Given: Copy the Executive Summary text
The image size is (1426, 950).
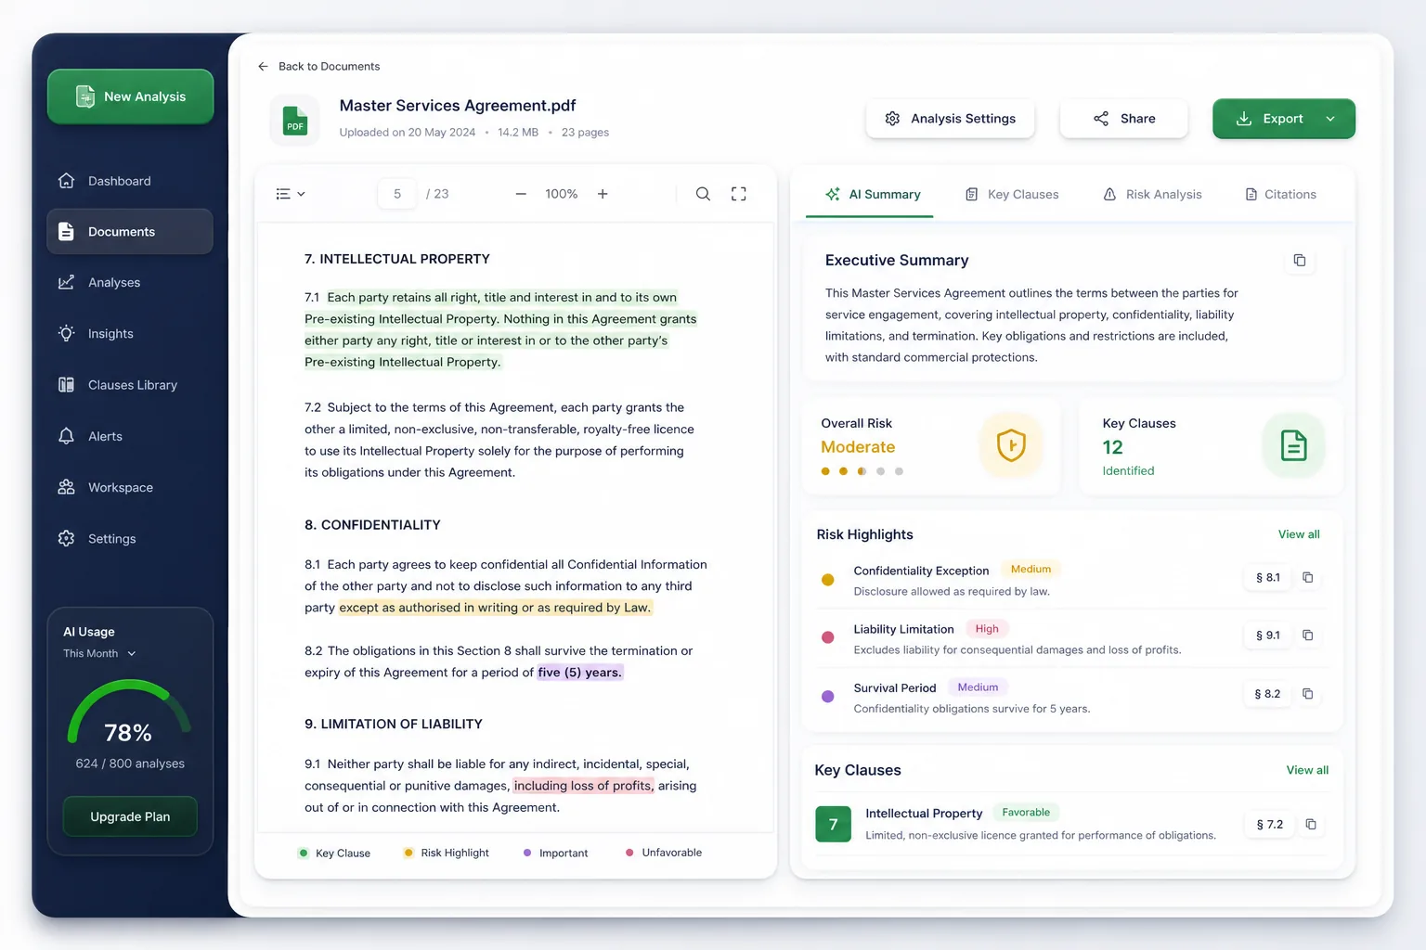Looking at the screenshot, I should pos(1300,261).
